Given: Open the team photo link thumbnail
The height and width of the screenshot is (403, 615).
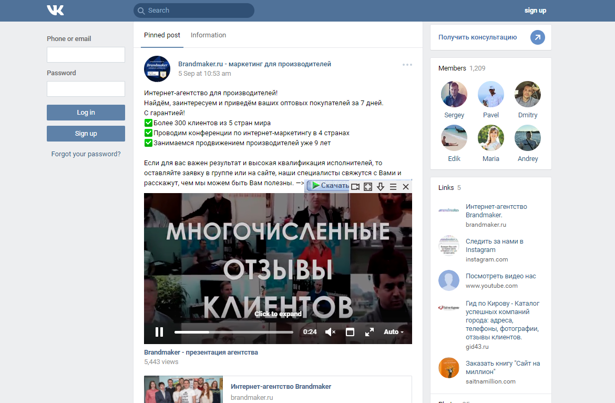Looking at the screenshot, I should (183, 390).
